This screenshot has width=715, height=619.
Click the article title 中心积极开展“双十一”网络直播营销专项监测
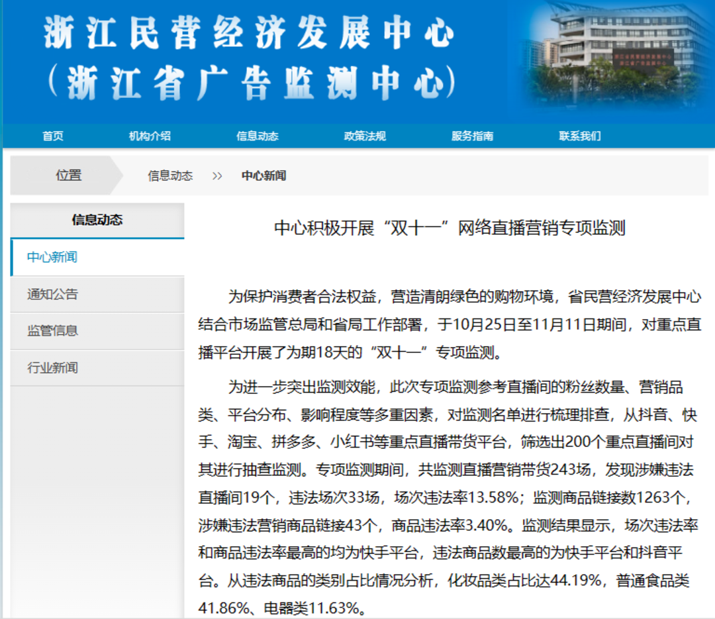(450, 228)
